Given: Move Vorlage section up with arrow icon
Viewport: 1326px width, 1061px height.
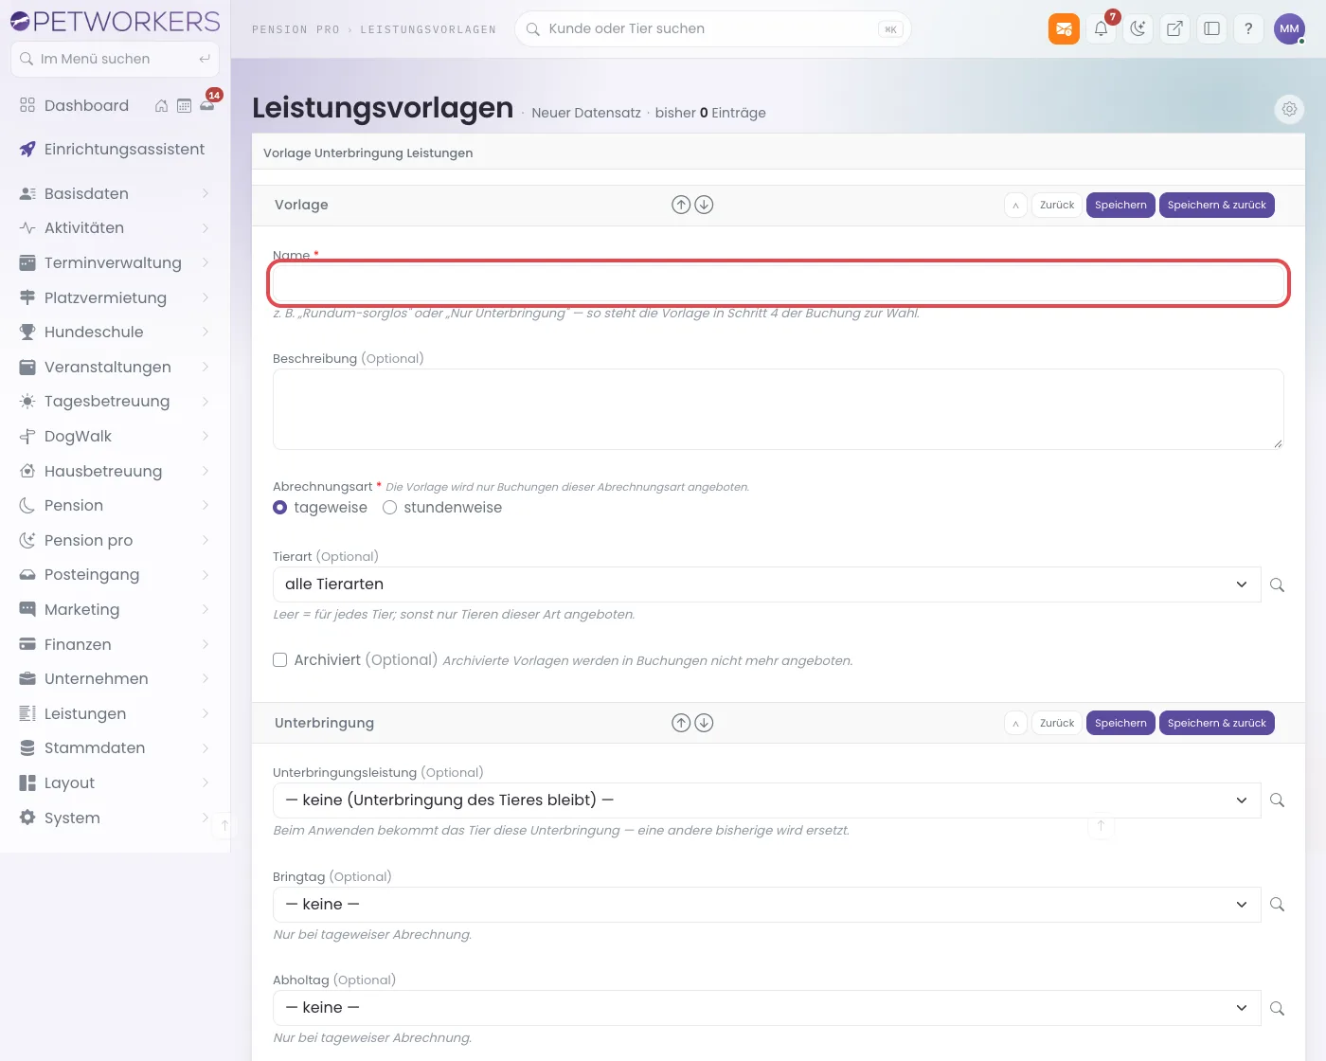Looking at the screenshot, I should (681, 205).
